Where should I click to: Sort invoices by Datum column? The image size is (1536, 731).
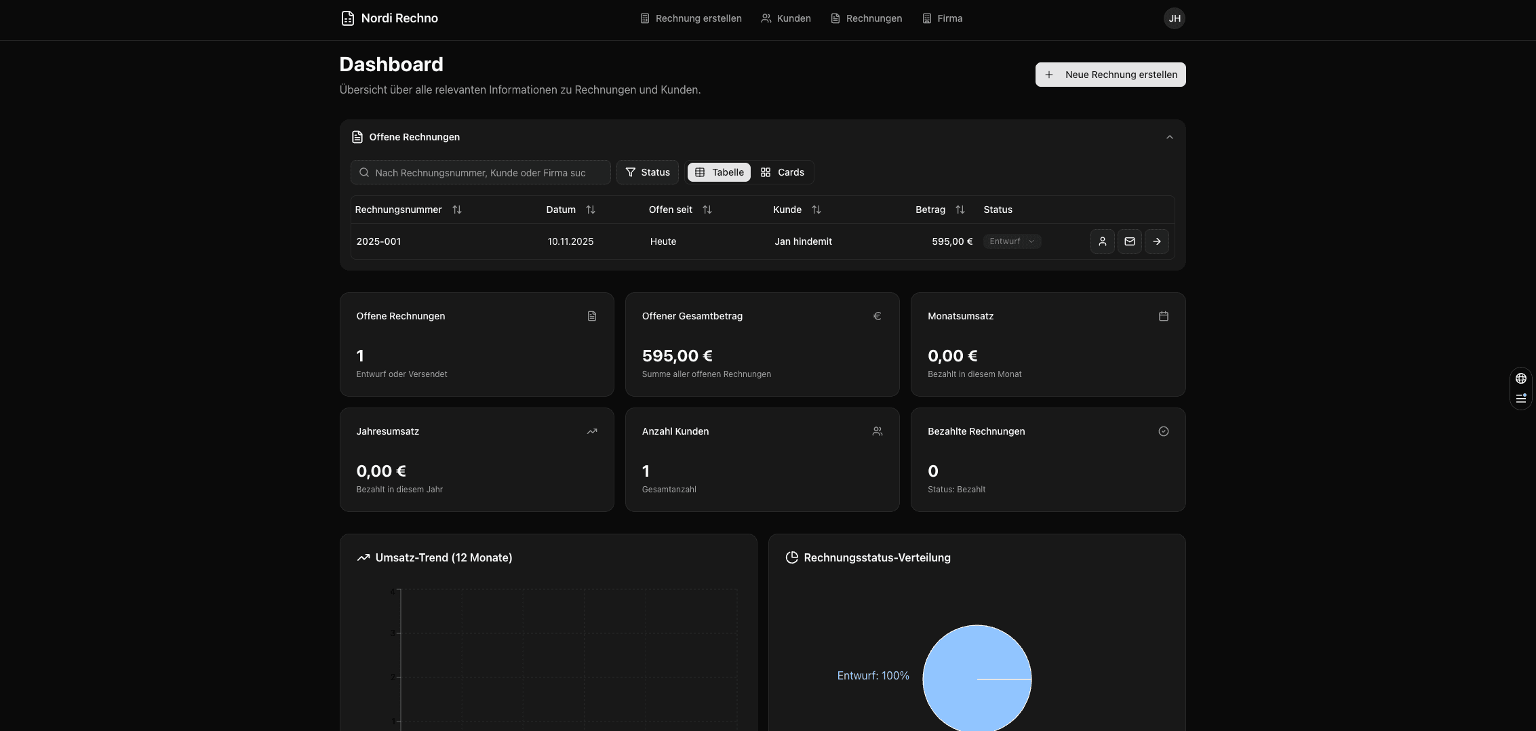590,210
